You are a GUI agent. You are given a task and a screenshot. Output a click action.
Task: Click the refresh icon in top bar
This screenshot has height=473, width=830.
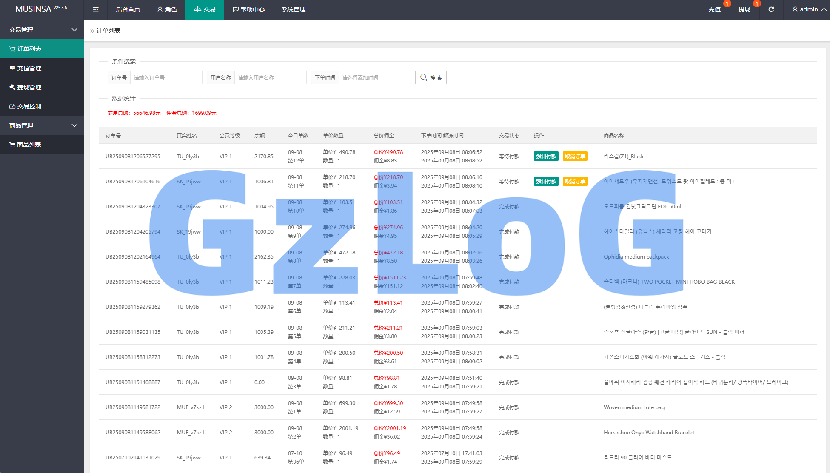coord(771,9)
